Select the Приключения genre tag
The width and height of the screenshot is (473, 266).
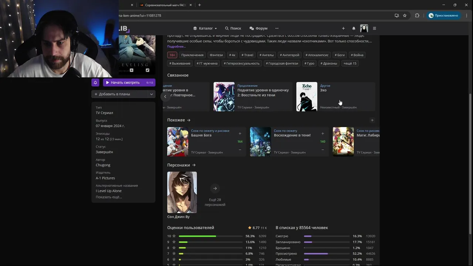[x=192, y=55]
